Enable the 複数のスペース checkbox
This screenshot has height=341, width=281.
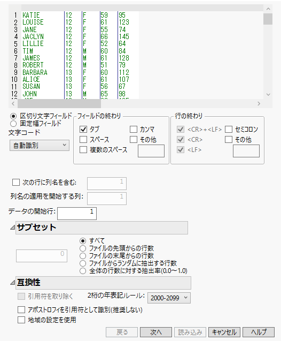click(83, 150)
